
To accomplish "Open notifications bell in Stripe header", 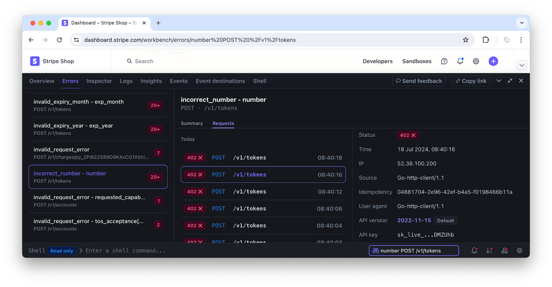I will click(460, 61).
